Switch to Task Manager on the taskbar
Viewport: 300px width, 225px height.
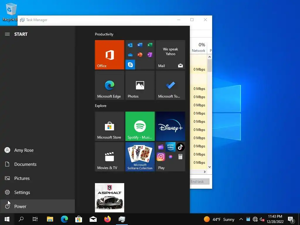click(122, 219)
